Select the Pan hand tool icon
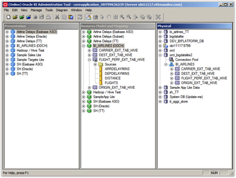236x178 pixels. pyautogui.click(x=109, y=17)
